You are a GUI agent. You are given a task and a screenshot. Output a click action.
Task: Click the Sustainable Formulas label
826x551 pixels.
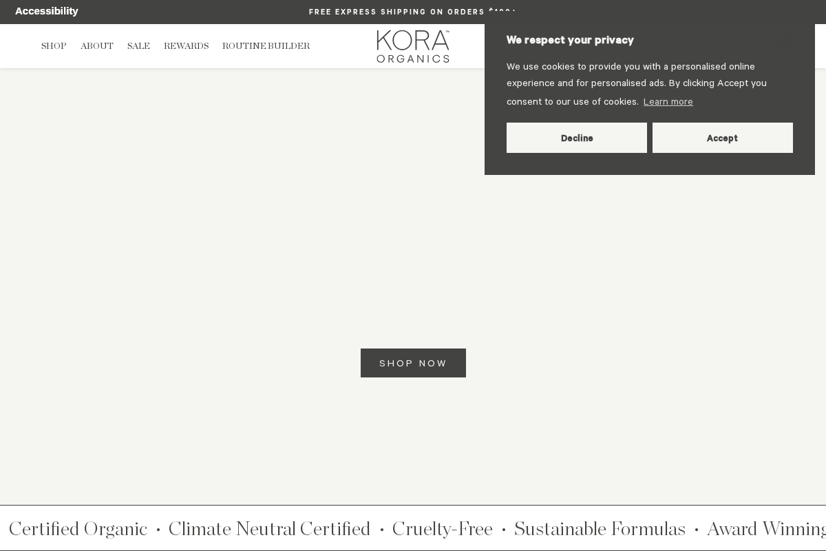click(x=600, y=529)
